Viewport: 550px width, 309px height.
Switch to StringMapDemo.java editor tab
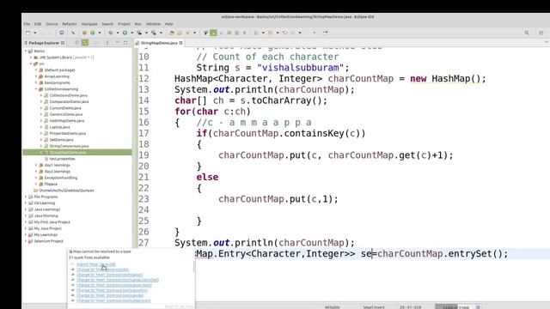click(159, 43)
